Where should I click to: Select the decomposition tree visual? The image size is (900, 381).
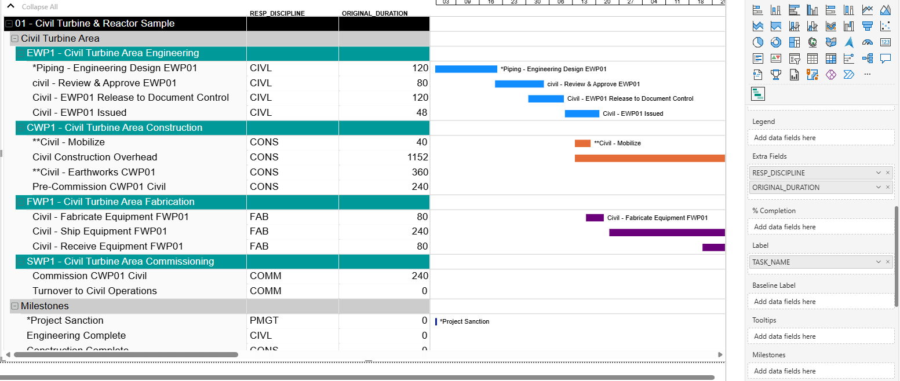click(868, 58)
